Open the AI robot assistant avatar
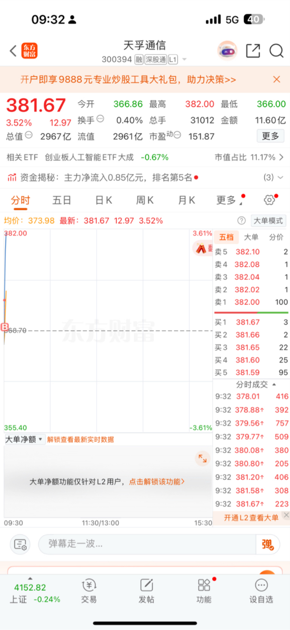 pyautogui.click(x=227, y=51)
